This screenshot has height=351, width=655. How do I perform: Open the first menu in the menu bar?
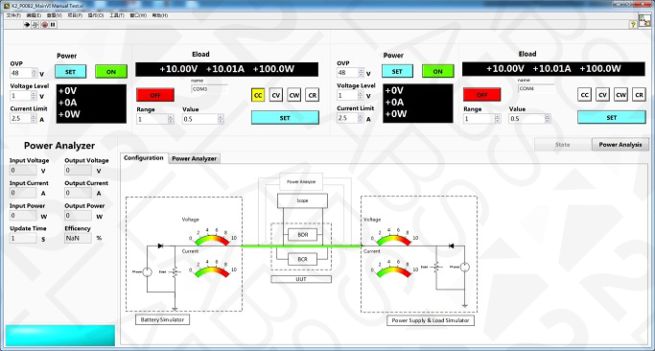click(x=13, y=15)
